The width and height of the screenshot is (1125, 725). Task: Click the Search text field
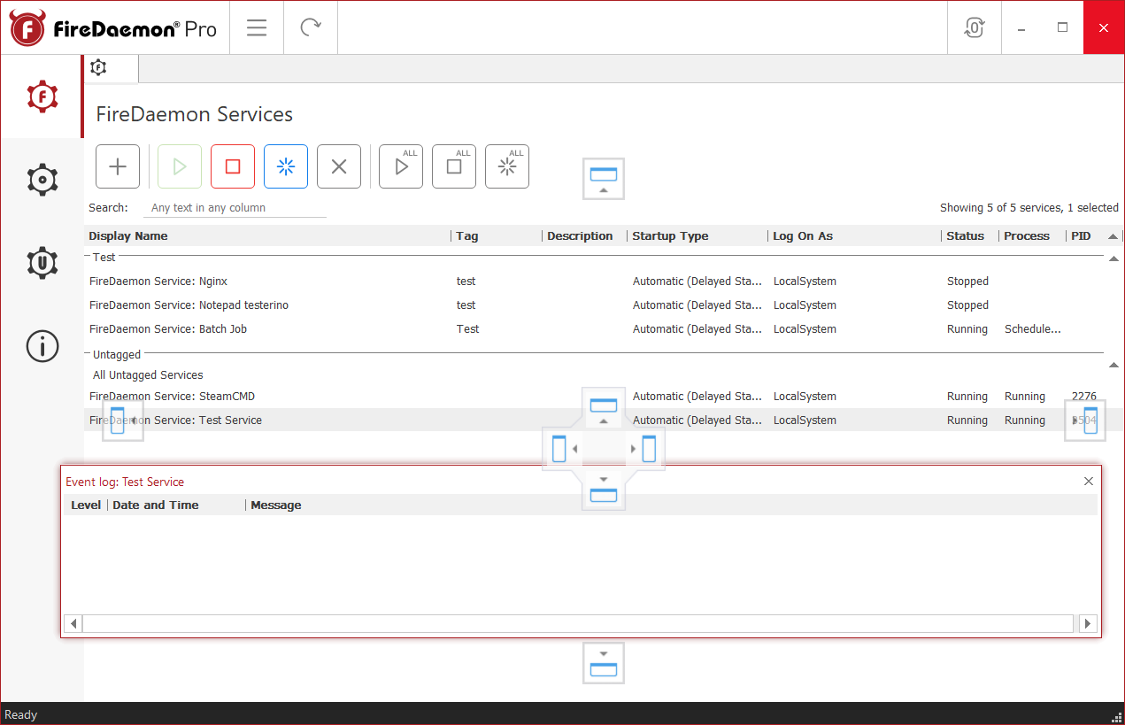click(x=235, y=208)
